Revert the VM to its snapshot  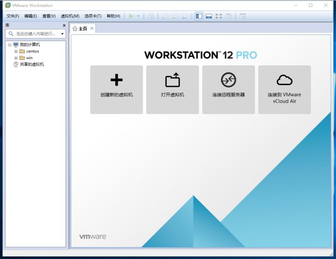[x=174, y=16]
